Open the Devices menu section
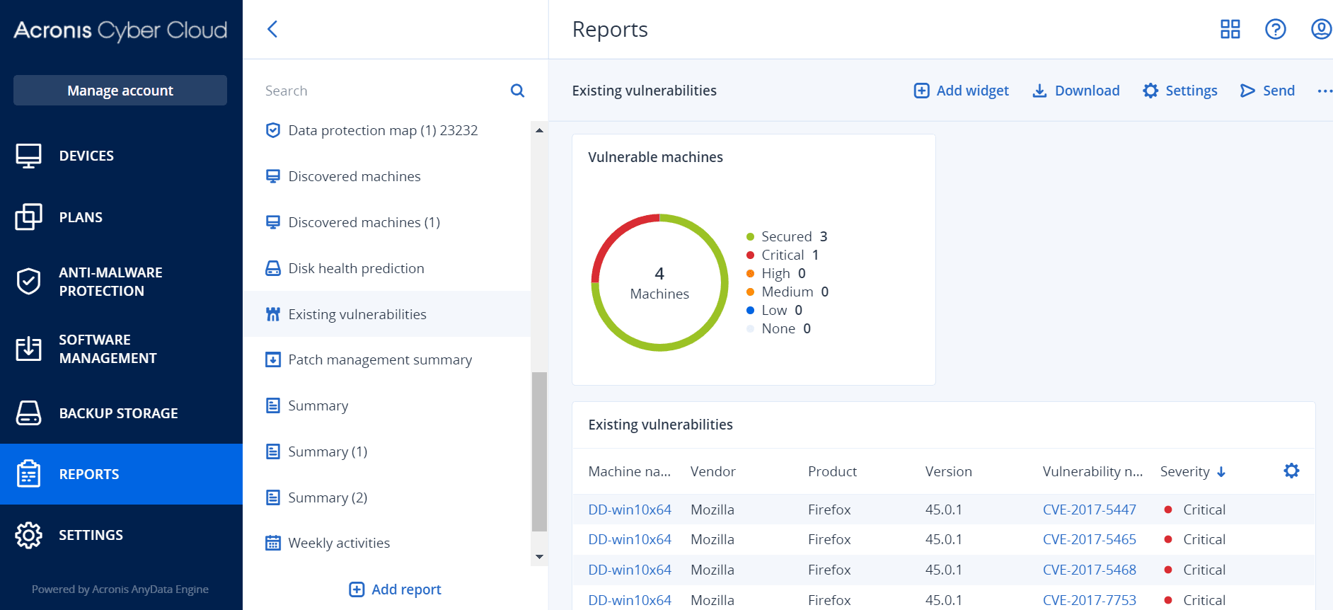This screenshot has height=610, width=1333. [121, 156]
